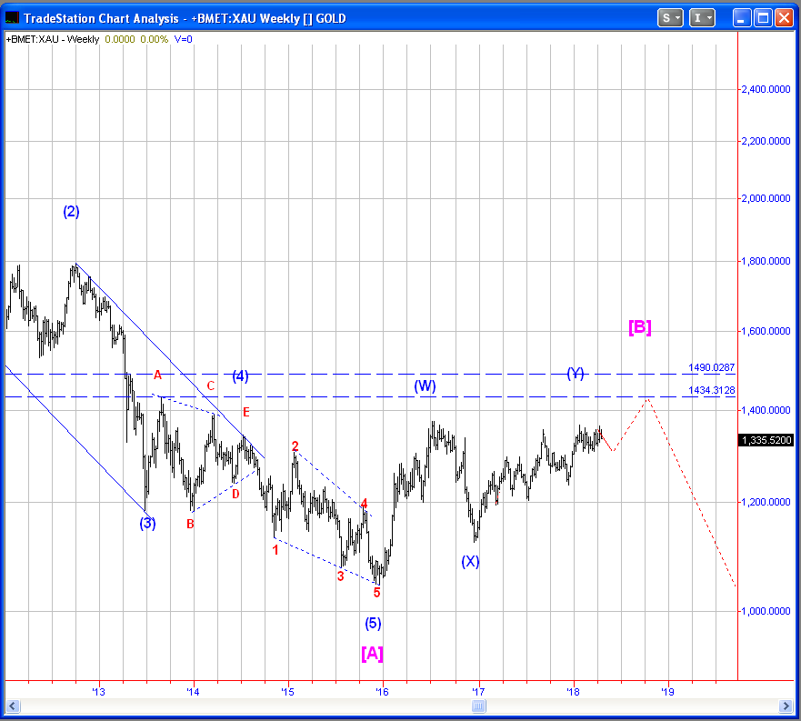The width and height of the screenshot is (801, 721).
Task: Select the blue (5) wave label
Action: click(373, 624)
